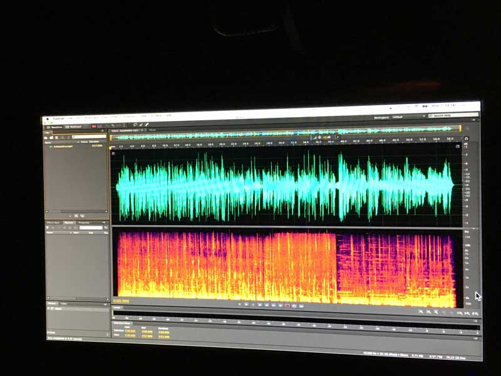This screenshot has height=376, width=501.
Task: Click the Play transport button
Action: click(x=247, y=305)
